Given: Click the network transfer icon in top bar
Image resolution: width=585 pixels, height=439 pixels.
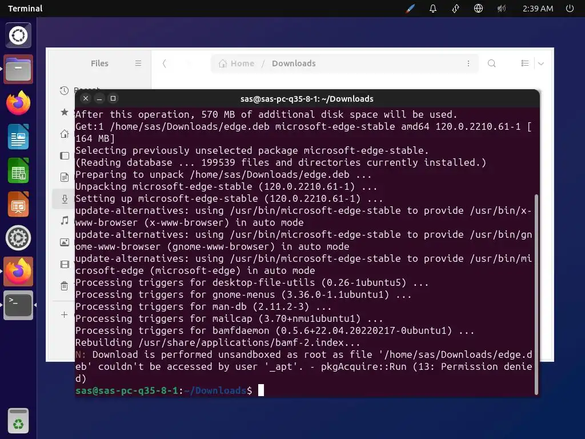Looking at the screenshot, I should point(455,9).
